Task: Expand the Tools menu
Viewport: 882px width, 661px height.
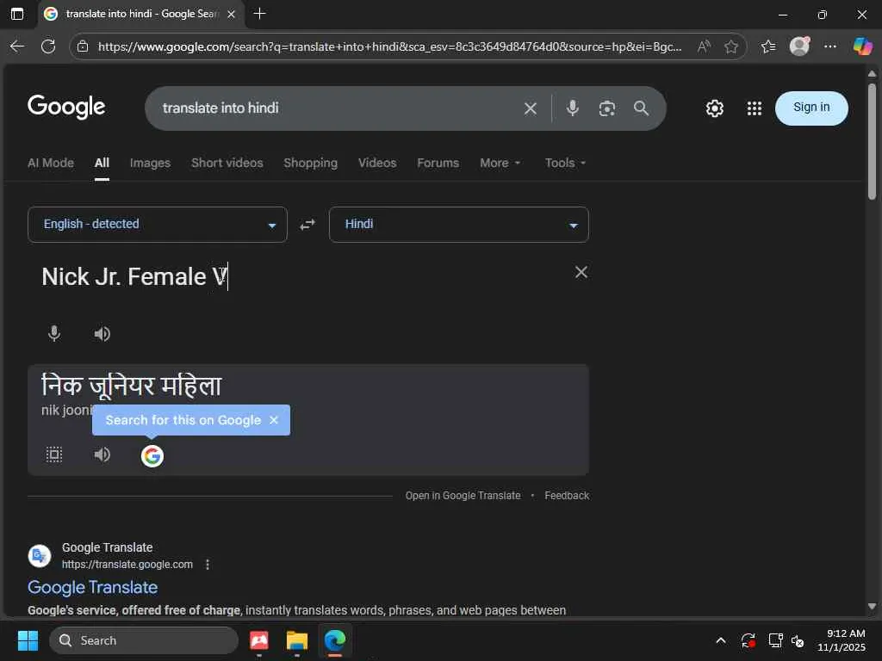Action: pyautogui.click(x=565, y=163)
